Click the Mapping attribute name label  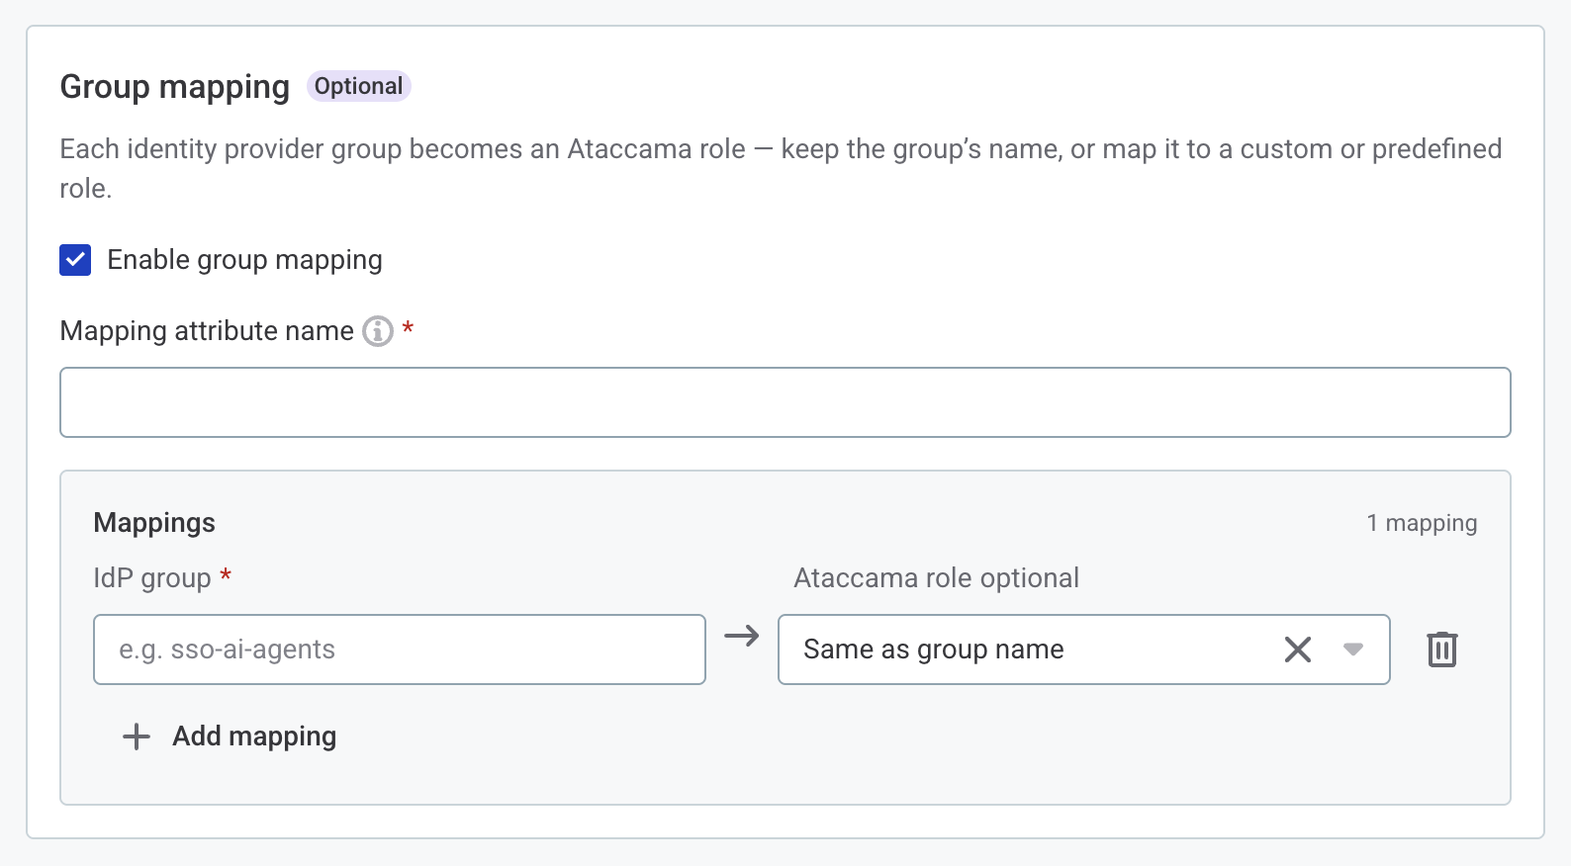point(207,331)
